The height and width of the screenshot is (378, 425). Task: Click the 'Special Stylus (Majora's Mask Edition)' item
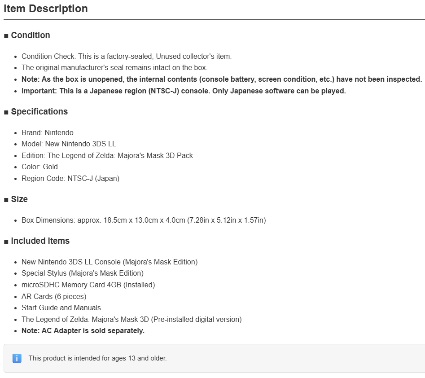tap(83, 273)
